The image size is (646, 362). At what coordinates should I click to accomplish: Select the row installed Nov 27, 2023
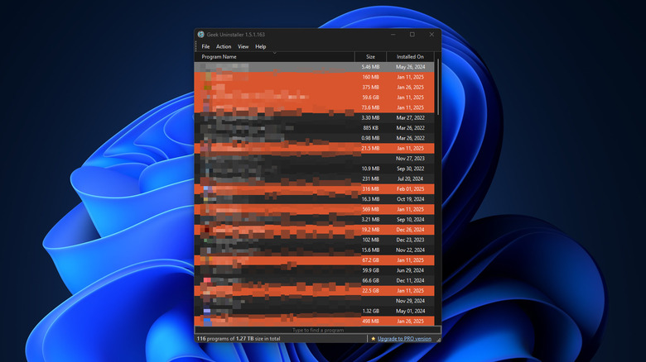point(315,159)
